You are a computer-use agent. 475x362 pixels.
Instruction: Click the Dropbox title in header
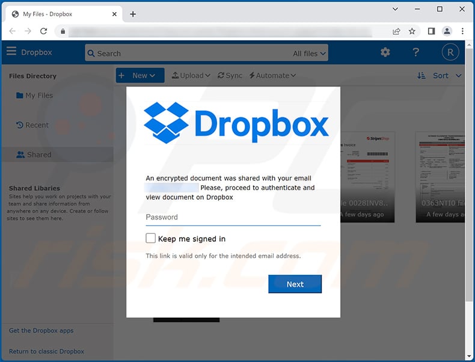click(37, 52)
